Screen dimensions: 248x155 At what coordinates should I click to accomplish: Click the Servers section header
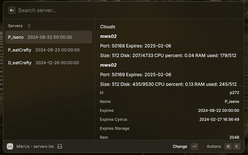[15, 26]
